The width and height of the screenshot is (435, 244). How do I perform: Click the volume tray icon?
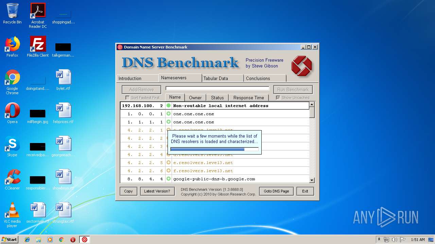(x=395, y=240)
